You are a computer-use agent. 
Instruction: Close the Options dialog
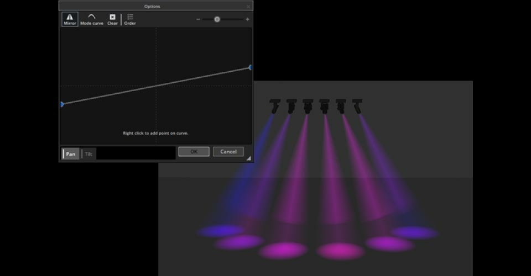pyautogui.click(x=248, y=7)
